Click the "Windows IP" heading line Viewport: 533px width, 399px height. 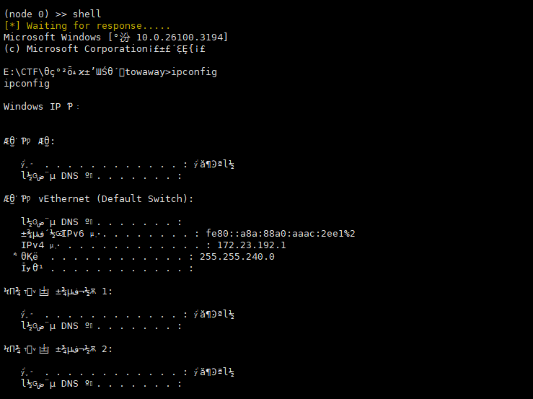click(41, 107)
